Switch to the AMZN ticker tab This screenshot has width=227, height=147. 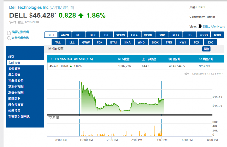click(65, 35)
